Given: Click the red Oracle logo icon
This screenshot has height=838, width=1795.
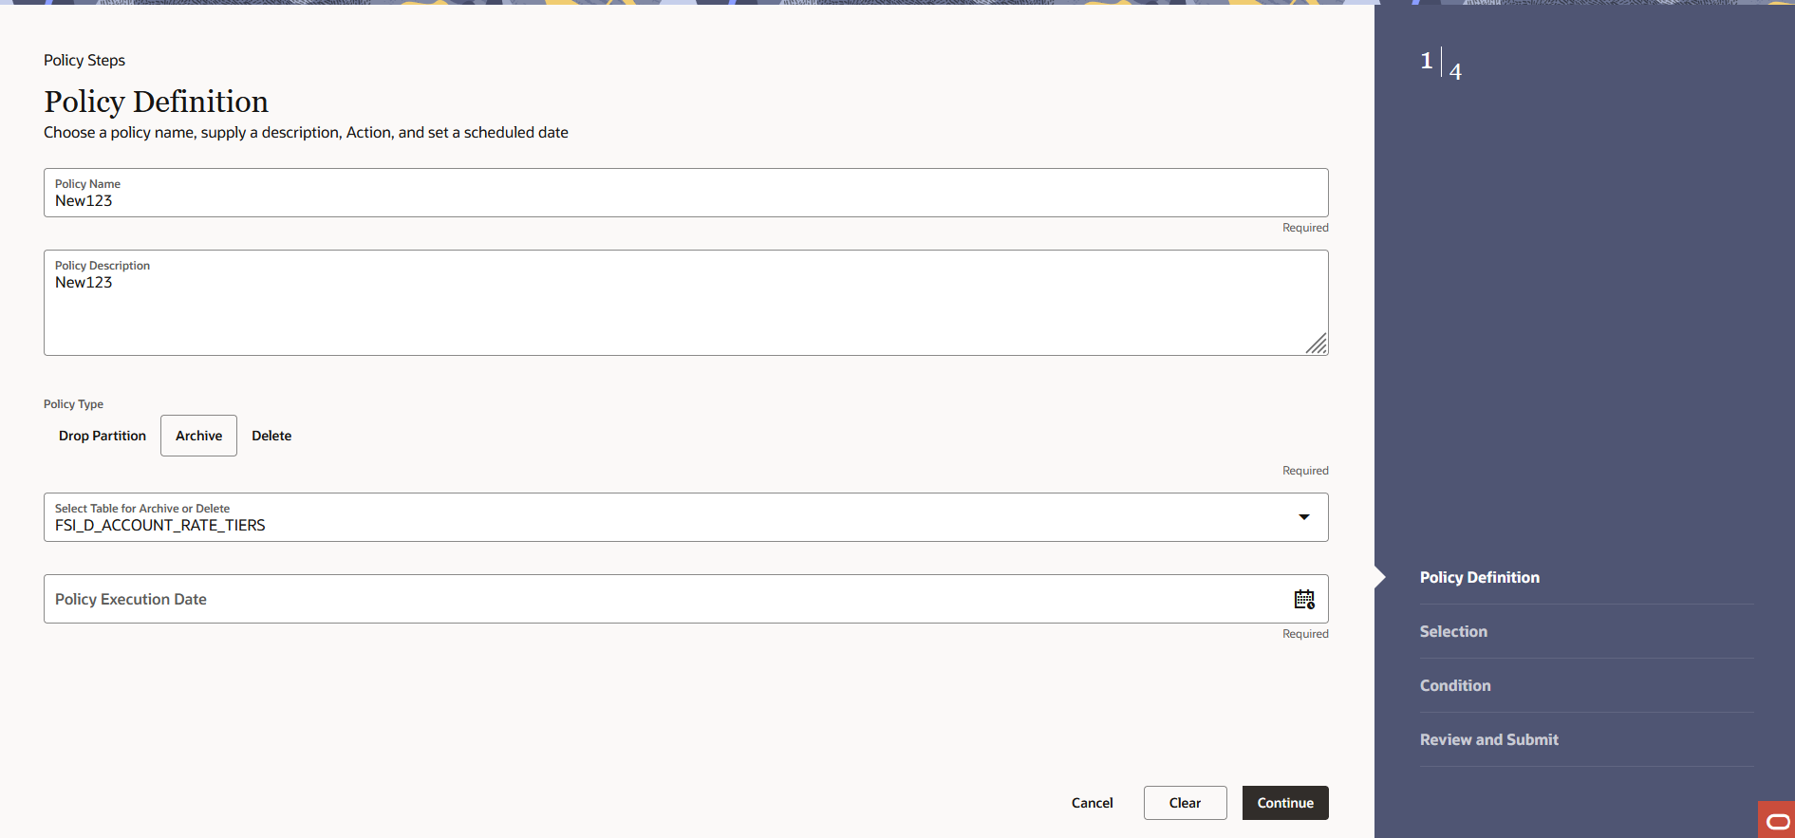Looking at the screenshot, I should click(1777, 820).
